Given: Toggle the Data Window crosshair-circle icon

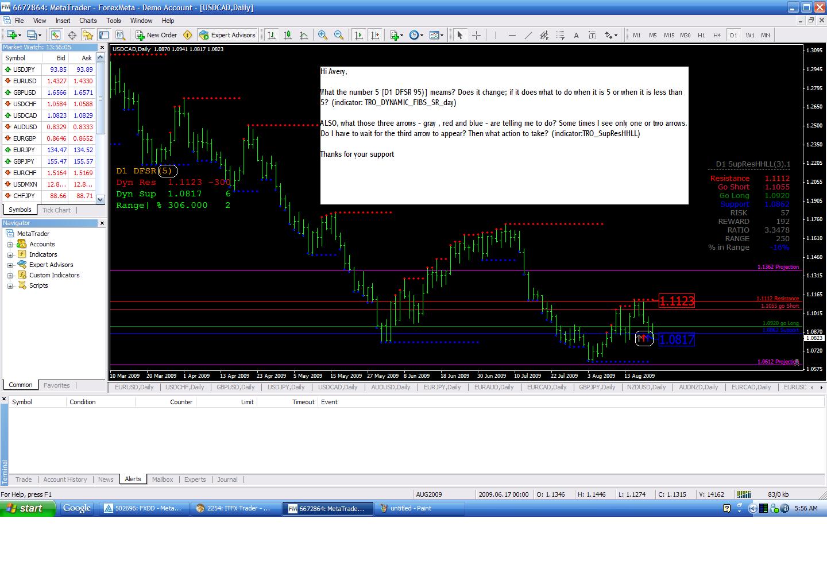Looking at the screenshot, I should (72, 35).
